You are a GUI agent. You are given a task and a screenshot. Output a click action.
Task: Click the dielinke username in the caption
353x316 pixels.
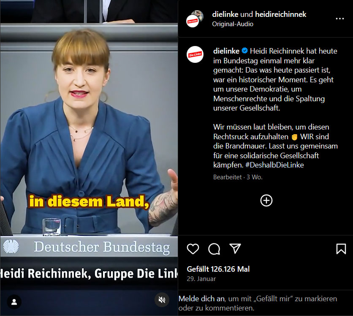[226, 51]
